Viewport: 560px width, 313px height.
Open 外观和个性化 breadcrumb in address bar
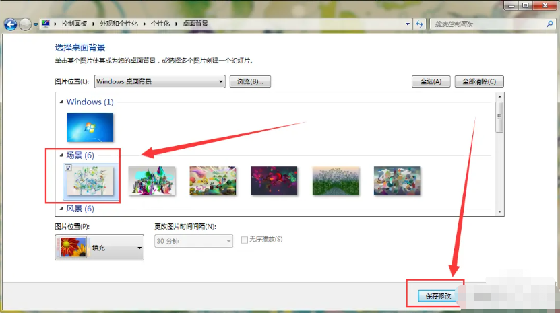[119, 24]
